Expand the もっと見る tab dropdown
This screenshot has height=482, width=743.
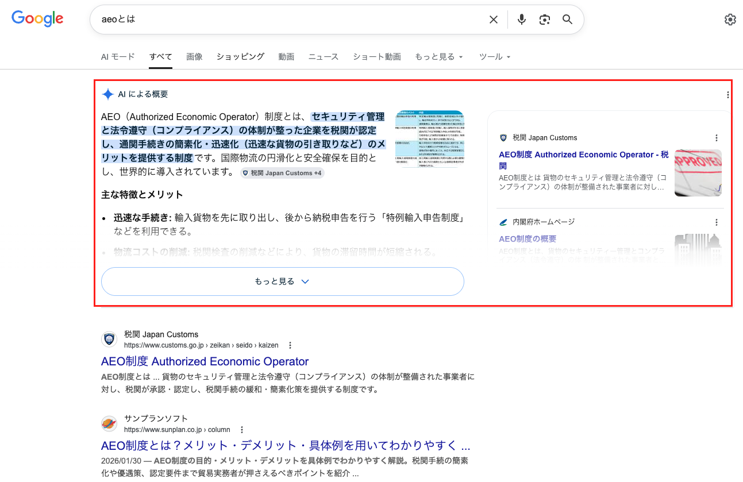pos(439,57)
